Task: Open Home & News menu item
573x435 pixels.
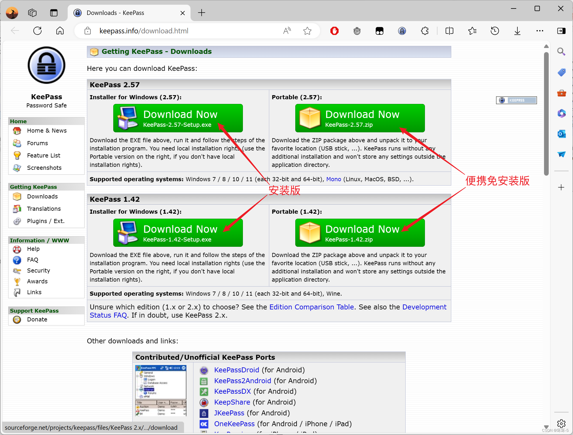Action: (x=47, y=131)
